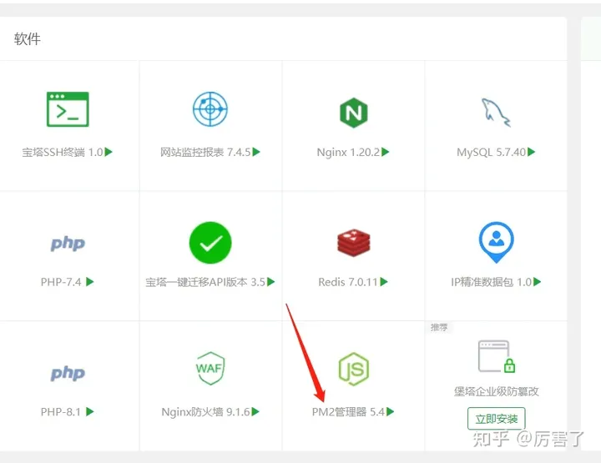Click the 推荐 badge on the card

[x=439, y=327]
